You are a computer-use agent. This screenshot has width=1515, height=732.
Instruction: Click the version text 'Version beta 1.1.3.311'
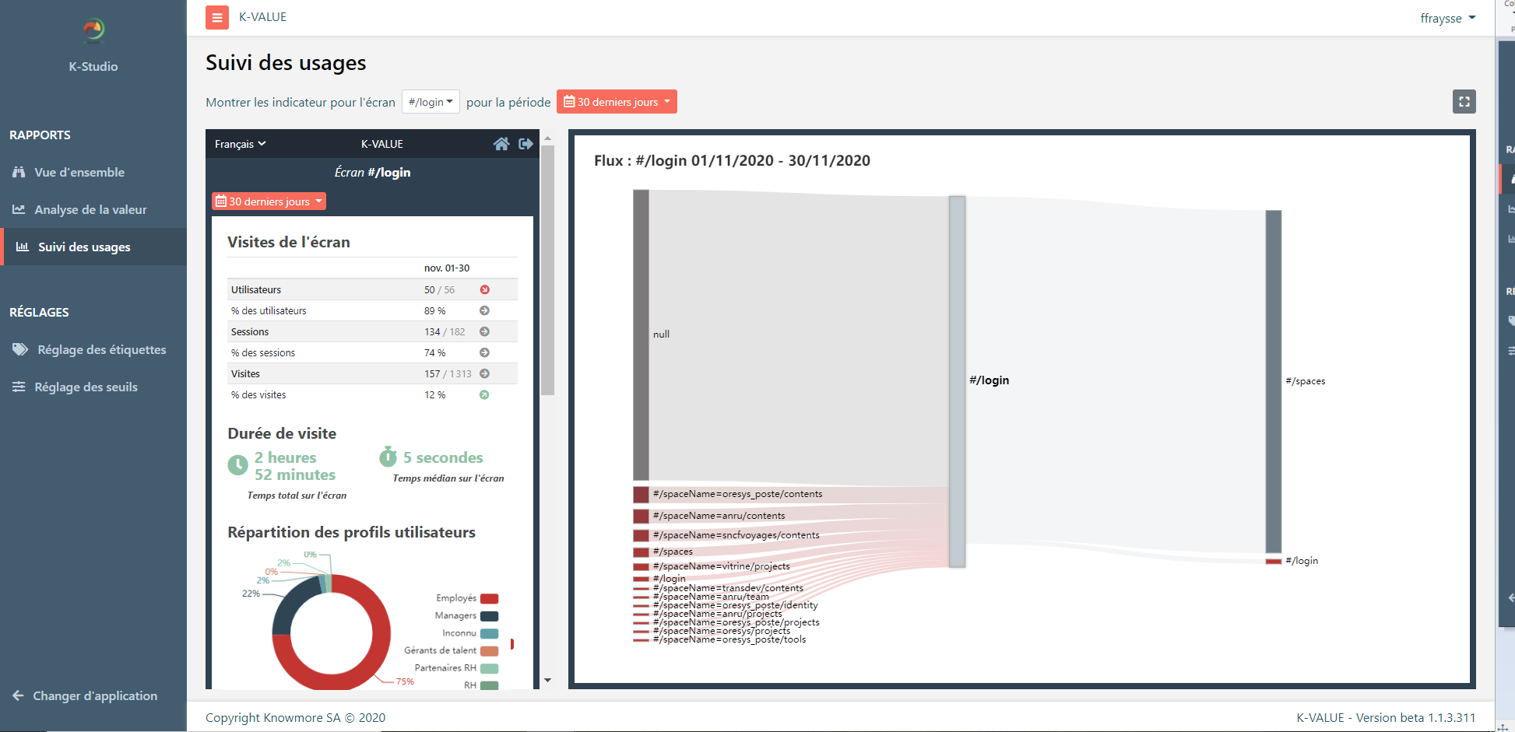pos(1415,717)
